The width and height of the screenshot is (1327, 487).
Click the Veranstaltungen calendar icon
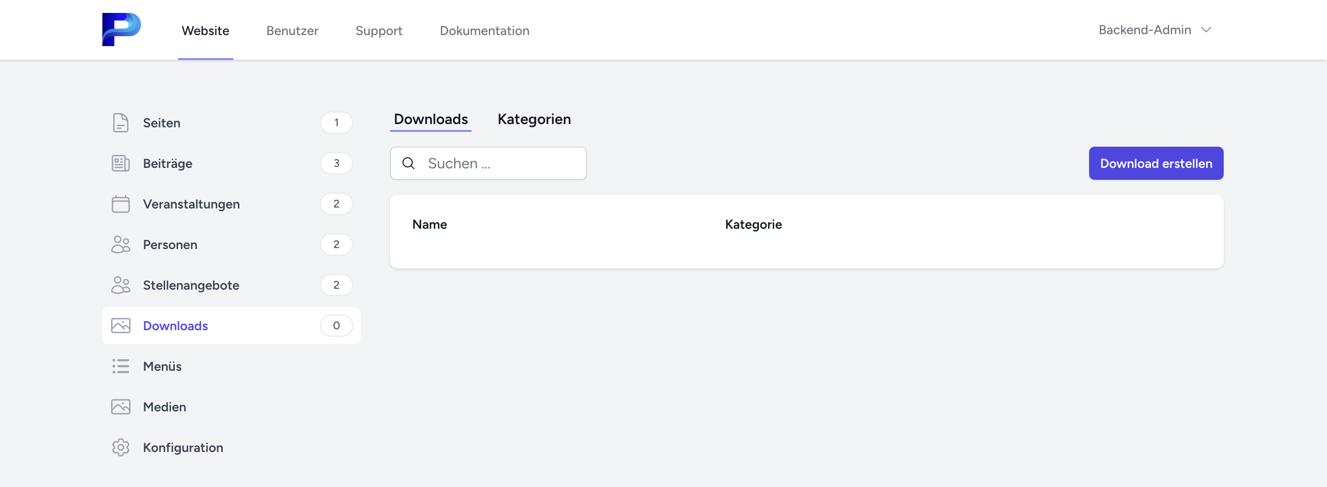pyautogui.click(x=120, y=204)
